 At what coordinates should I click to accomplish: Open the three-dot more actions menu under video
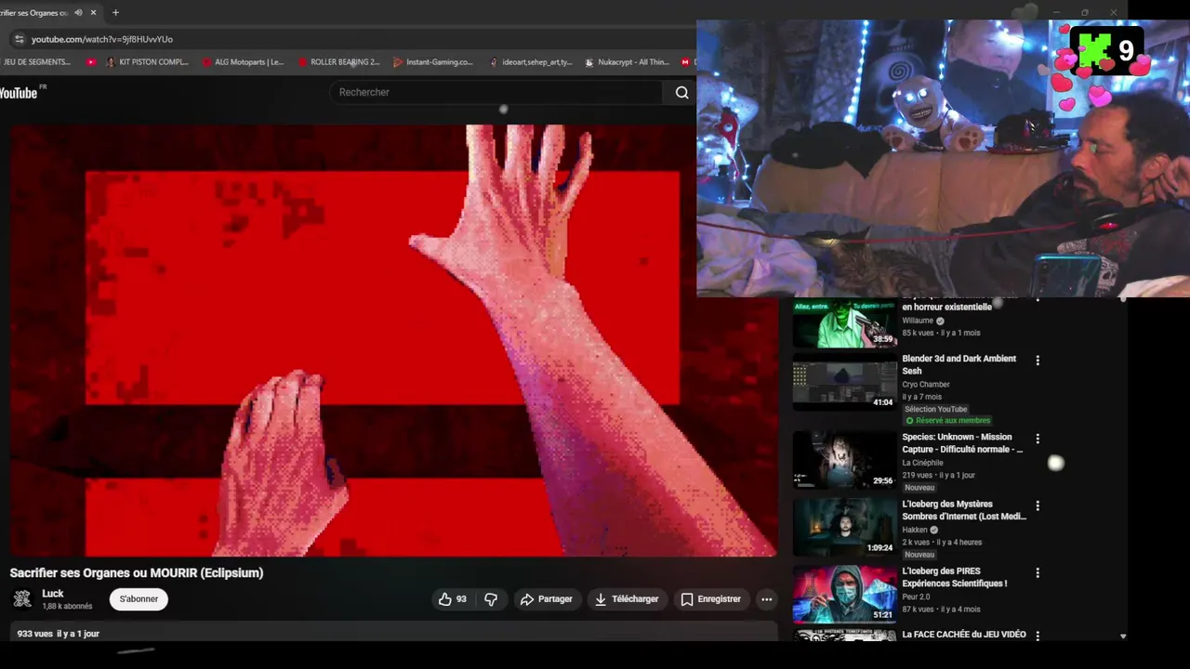tap(766, 599)
